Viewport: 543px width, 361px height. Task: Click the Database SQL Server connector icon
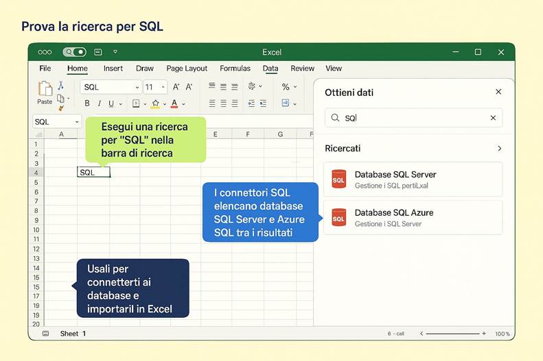tap(338, 179)
